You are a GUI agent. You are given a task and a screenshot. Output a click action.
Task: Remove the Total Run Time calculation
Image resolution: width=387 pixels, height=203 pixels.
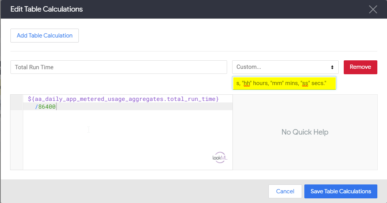pos(360,67)
